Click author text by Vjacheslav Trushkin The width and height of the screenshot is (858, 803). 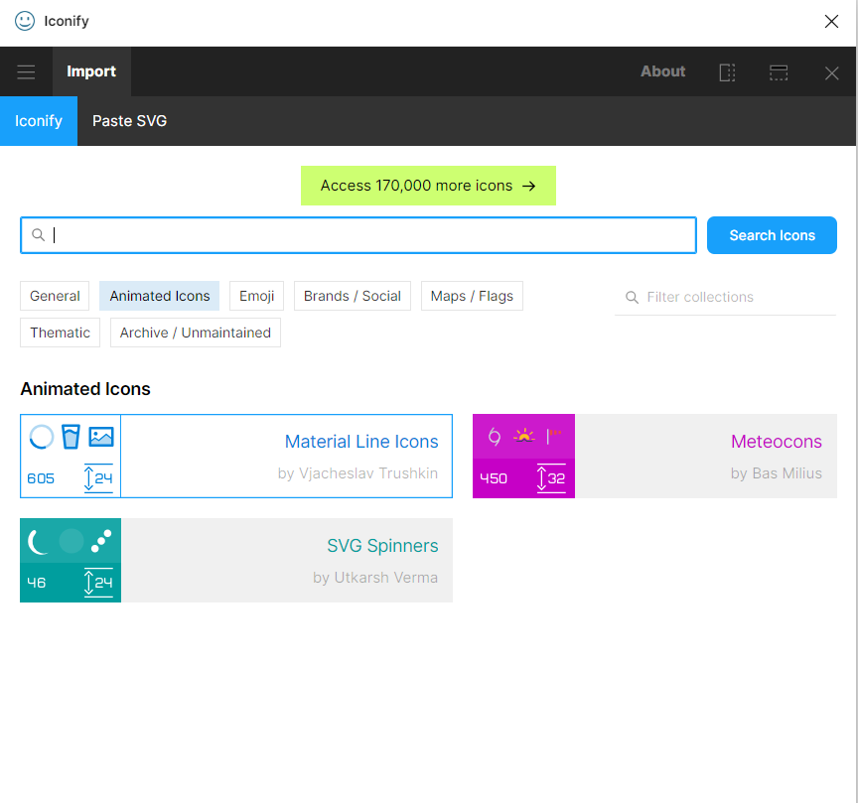pyautogui.click(x=357, y=473)
